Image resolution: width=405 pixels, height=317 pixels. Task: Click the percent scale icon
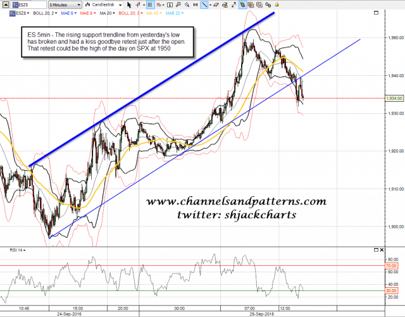pos(158,4)
